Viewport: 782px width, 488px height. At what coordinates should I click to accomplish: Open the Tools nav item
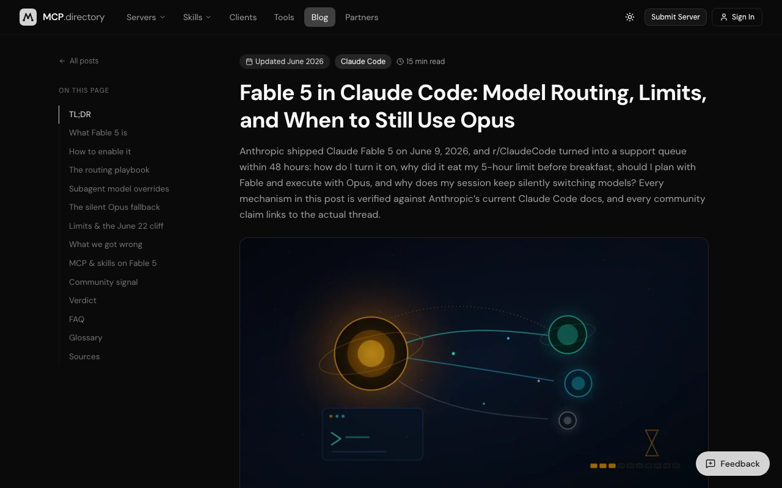(x=284, y=17)
